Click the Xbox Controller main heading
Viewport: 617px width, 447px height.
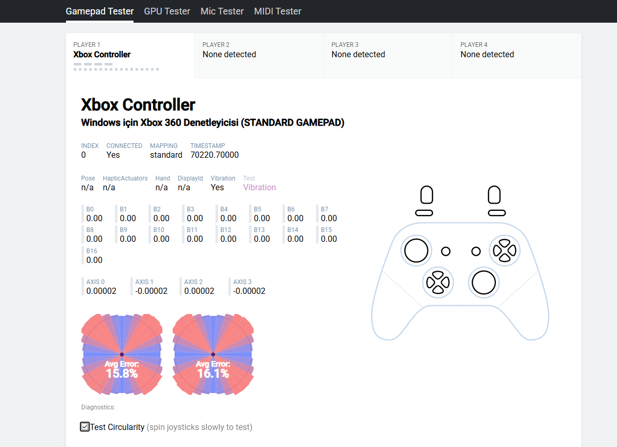pyautogui.click(x=138, y=105)
